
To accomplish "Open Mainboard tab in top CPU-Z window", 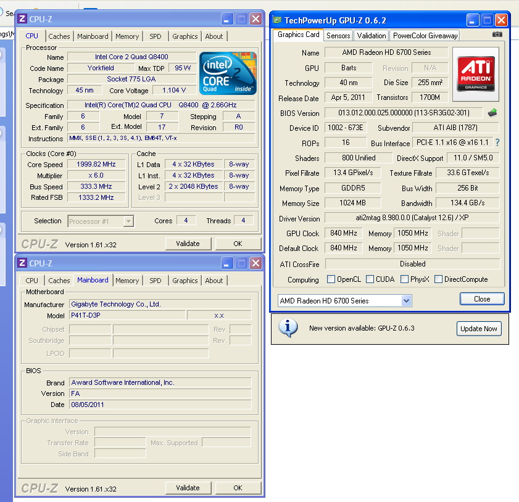I will pos(93,36).
